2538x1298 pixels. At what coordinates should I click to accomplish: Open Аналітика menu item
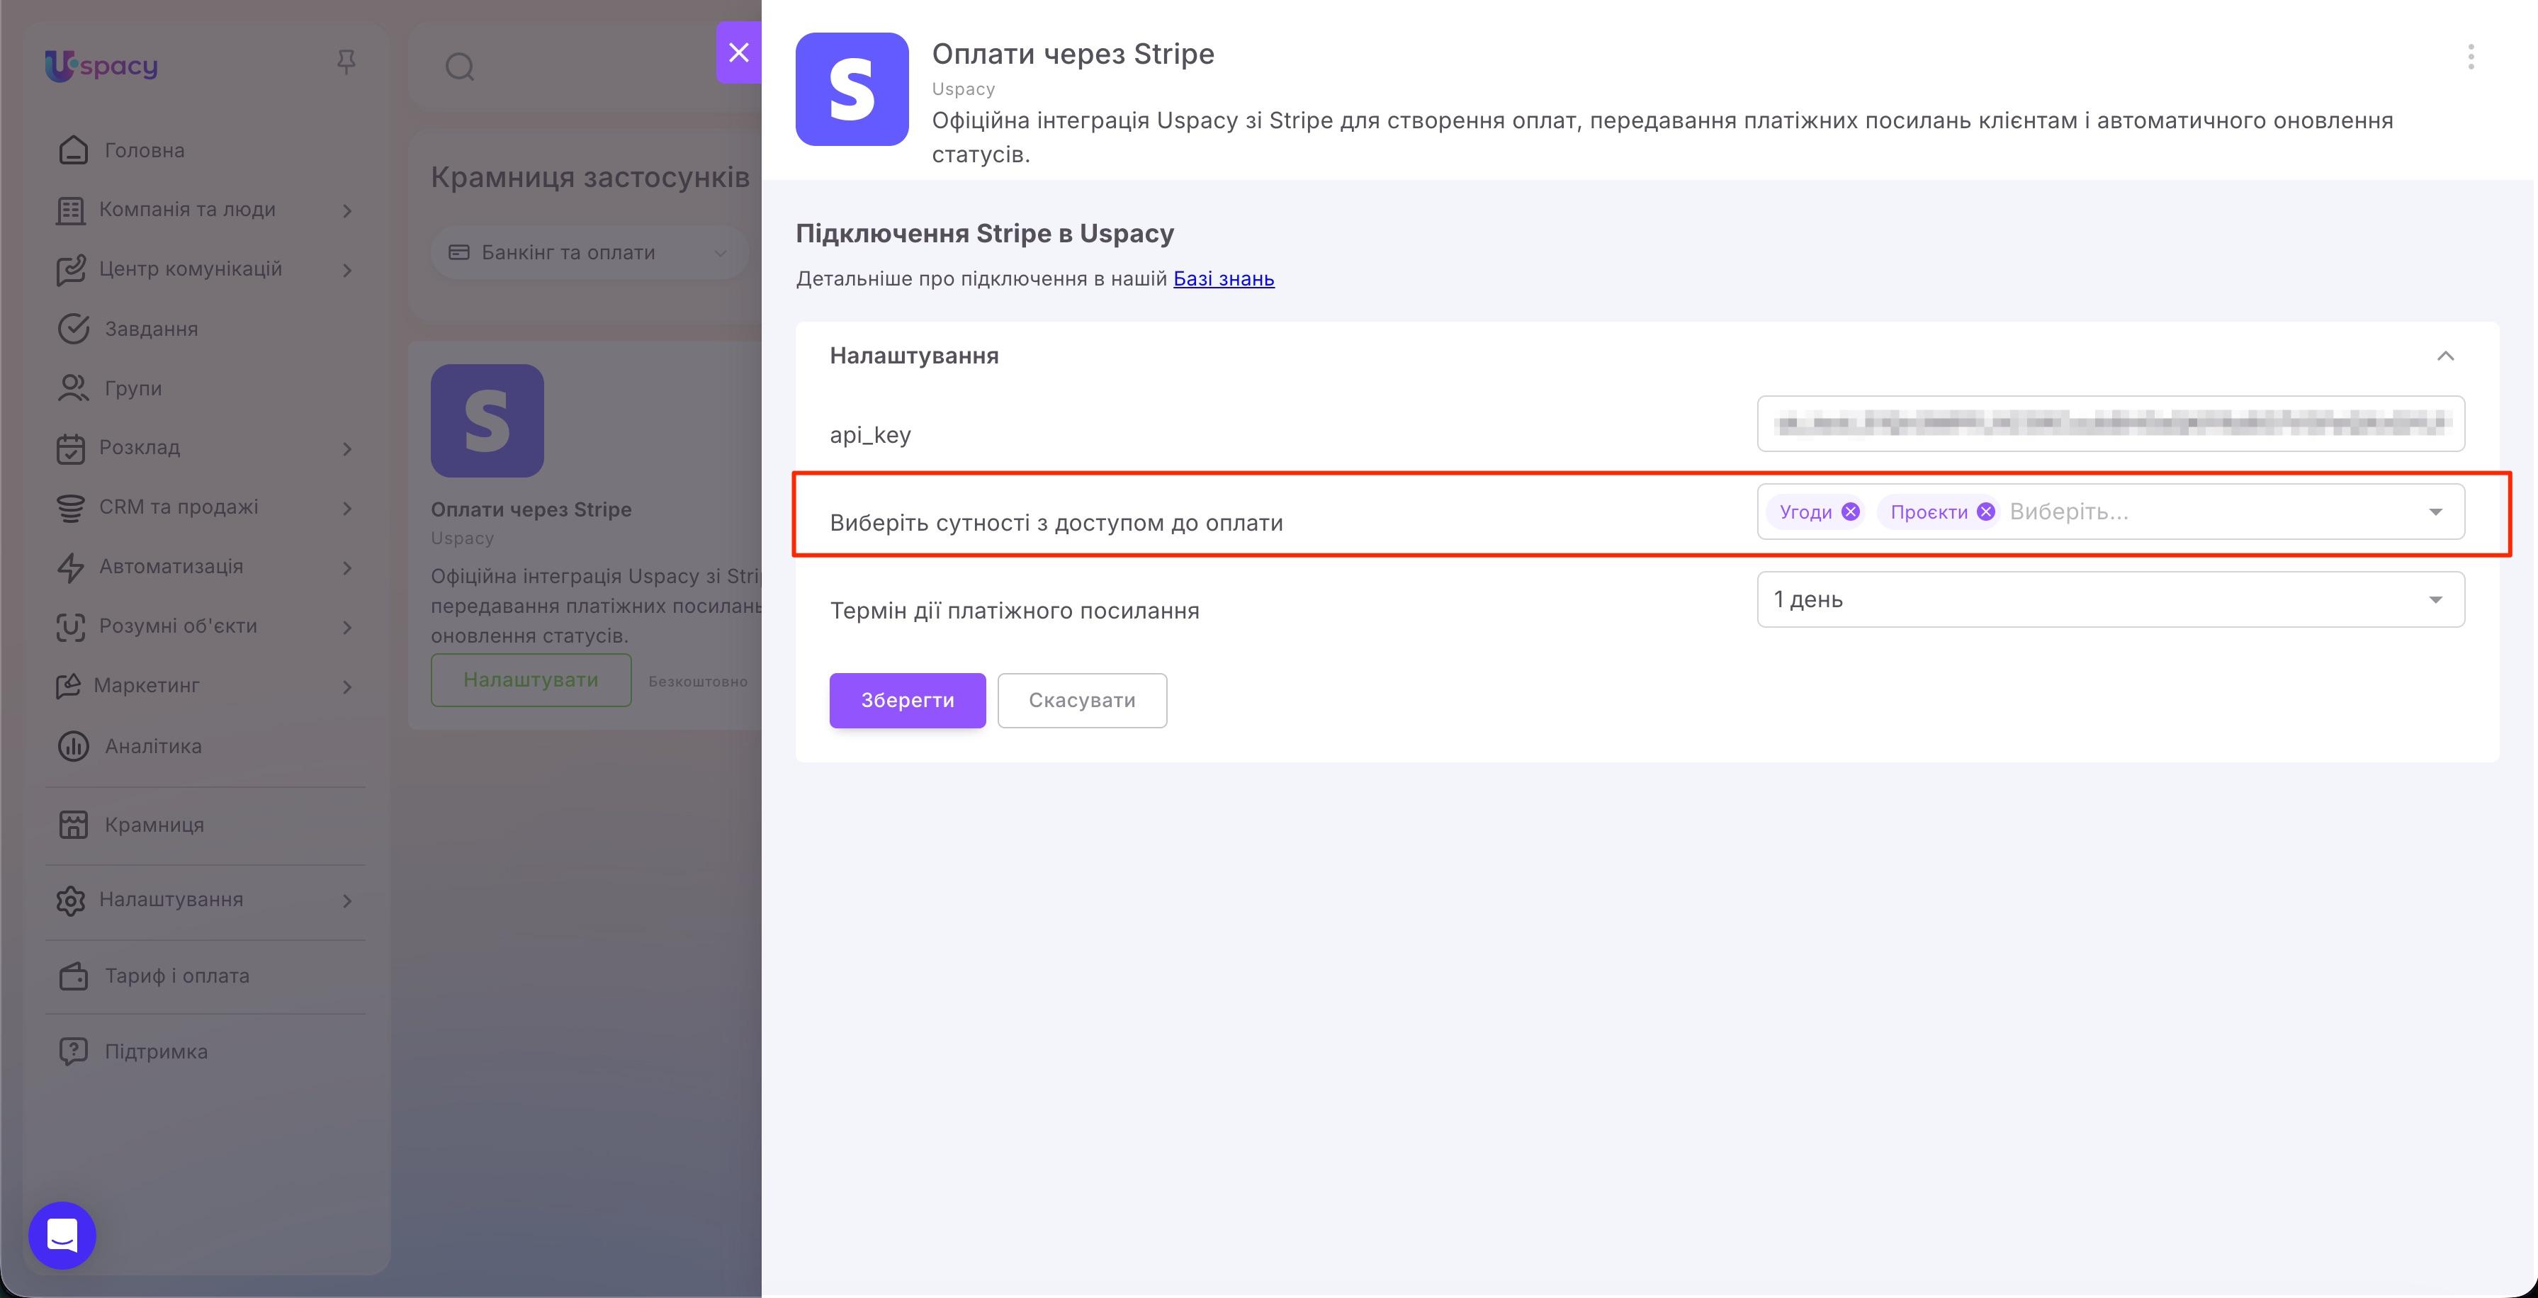[x=154, y=746]
